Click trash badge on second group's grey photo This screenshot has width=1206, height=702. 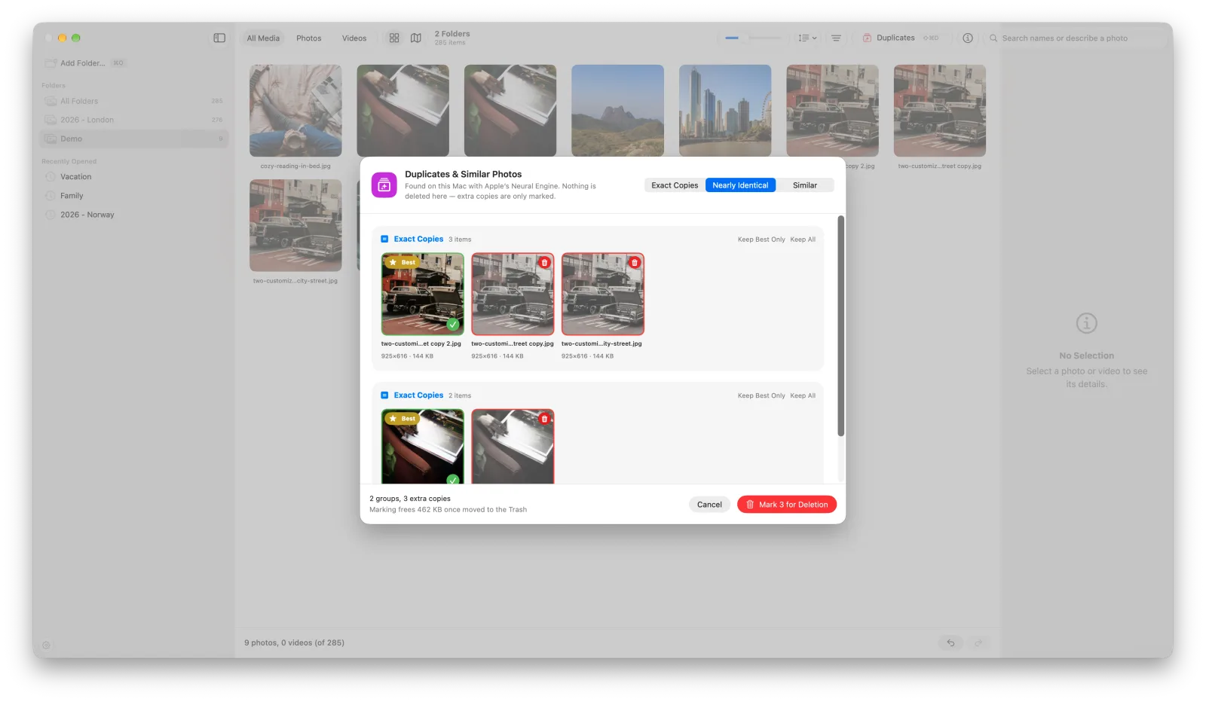(x=544, y=418)
